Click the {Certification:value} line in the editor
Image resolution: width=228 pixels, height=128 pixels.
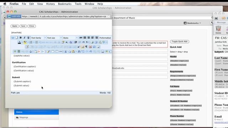pos(24,70)
